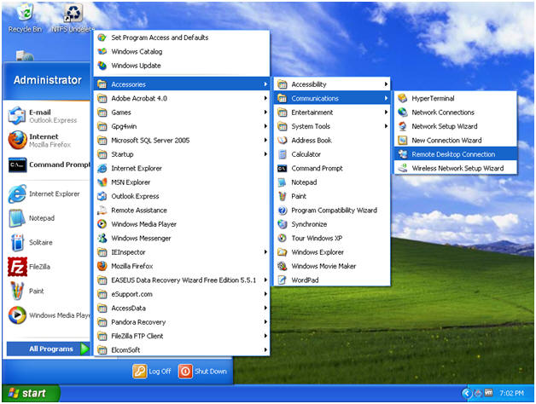Select the Windows Media Player entry in All Programs

[x=182, y=224]
